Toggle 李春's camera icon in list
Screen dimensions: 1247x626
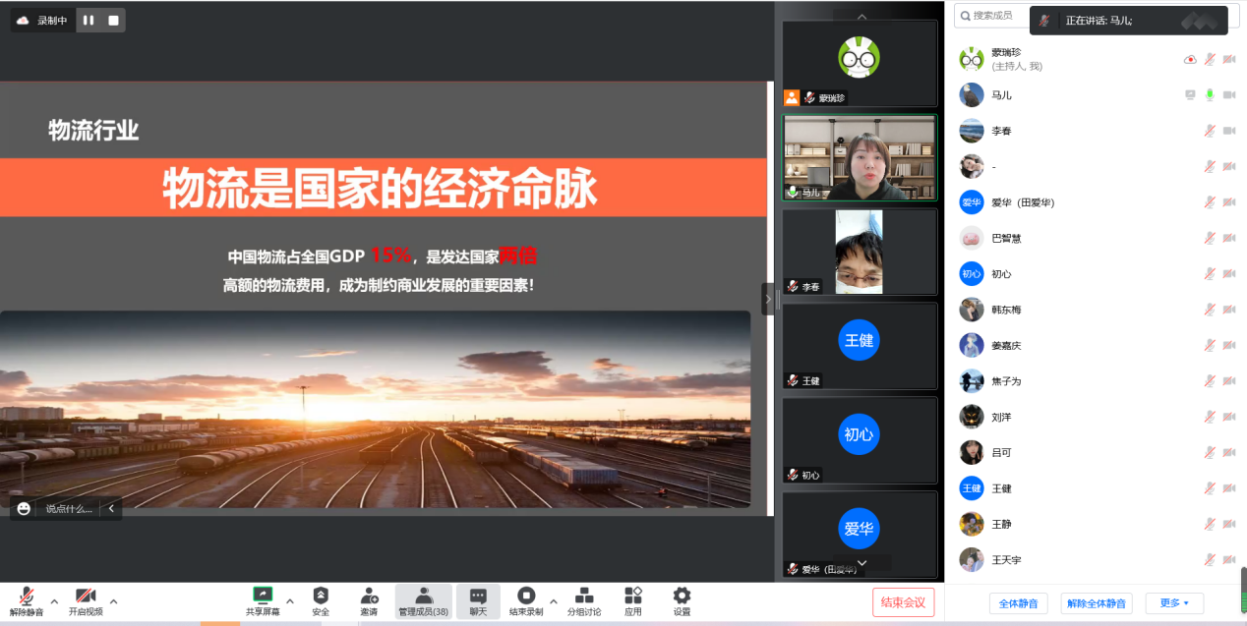tap(1229, 131)
